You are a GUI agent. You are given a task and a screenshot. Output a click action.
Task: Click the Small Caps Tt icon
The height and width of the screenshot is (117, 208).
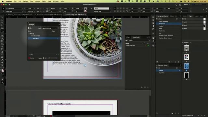point(38,11)
